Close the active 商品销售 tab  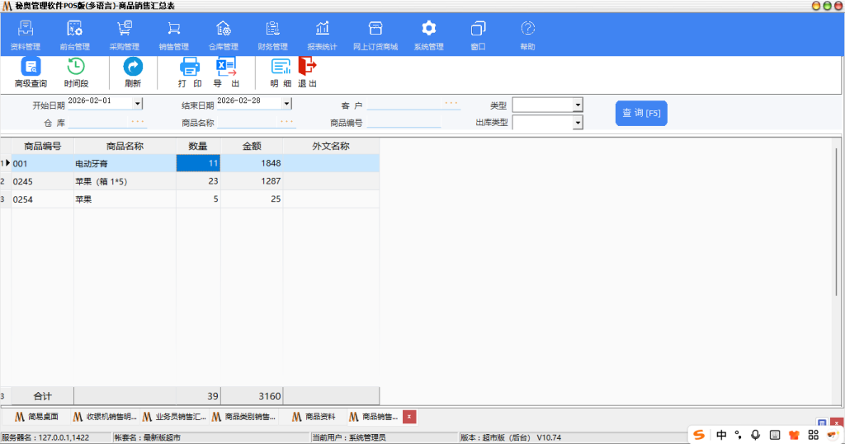tap(409, 417)
